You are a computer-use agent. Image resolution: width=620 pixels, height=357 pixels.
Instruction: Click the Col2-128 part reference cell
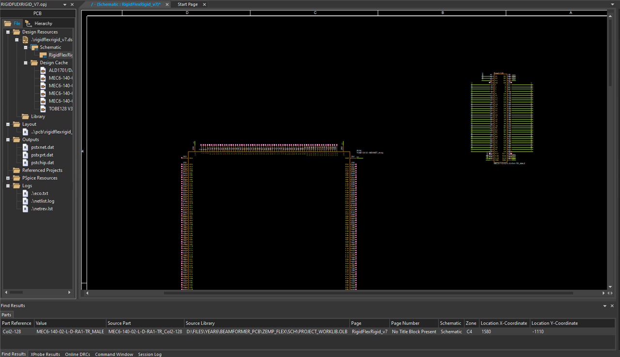pos(17,332)
